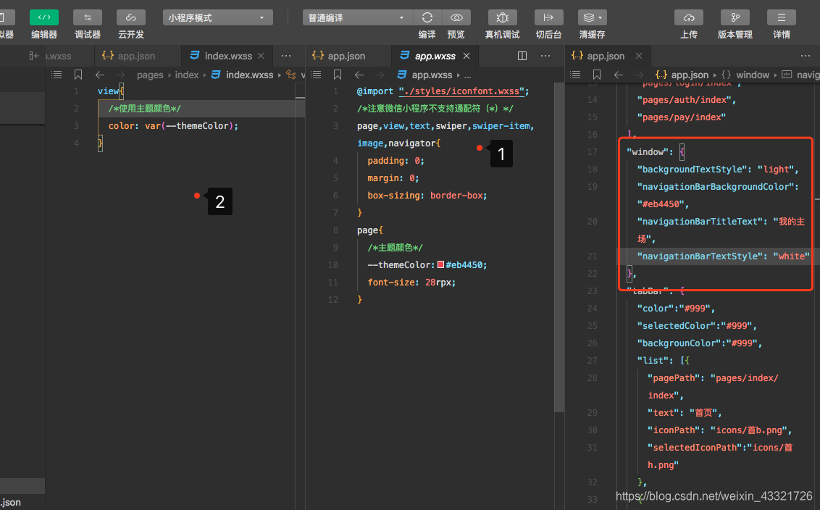Click the middle editor vertical scrollbar
Image resolution: width=820 pixels, height=510 pixels.
click(559, 247)
